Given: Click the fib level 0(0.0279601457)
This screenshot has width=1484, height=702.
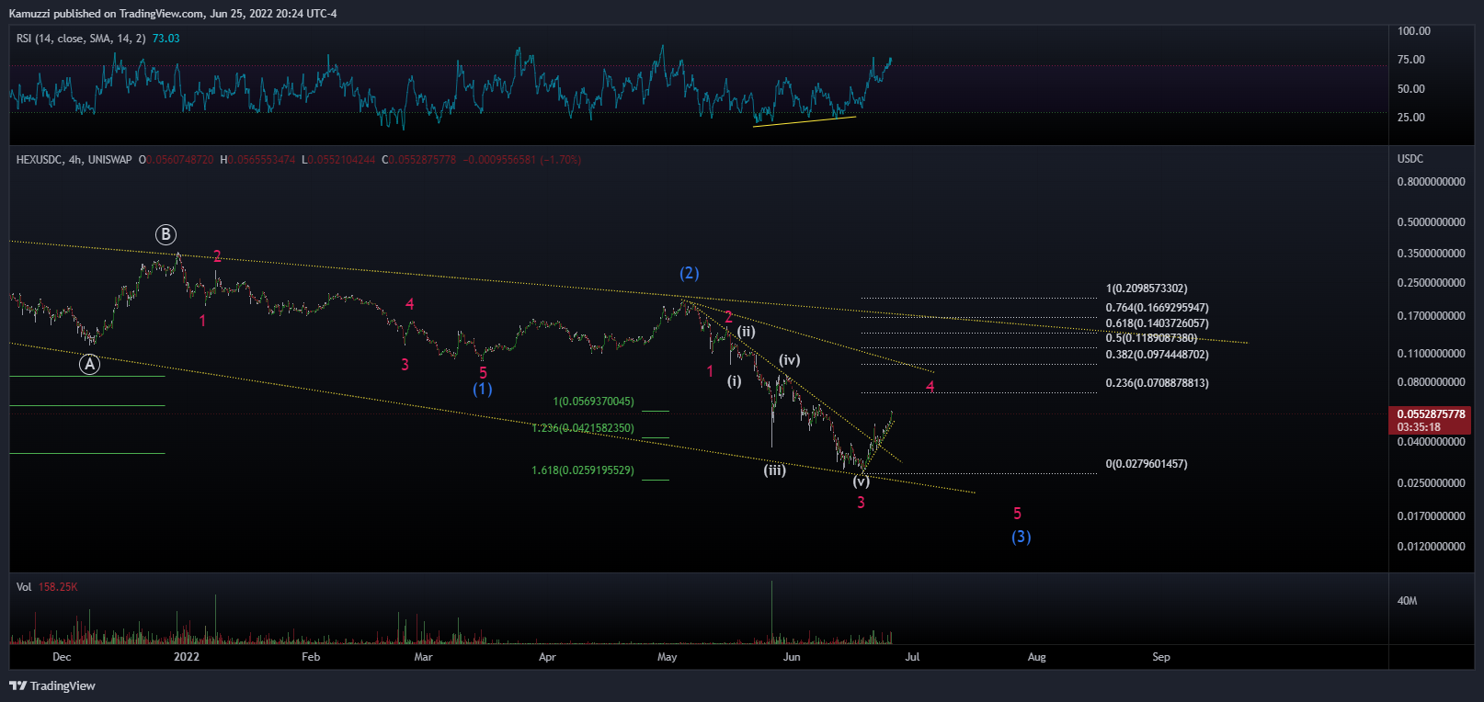Looking at the screenshot, I should [1147, 464].
